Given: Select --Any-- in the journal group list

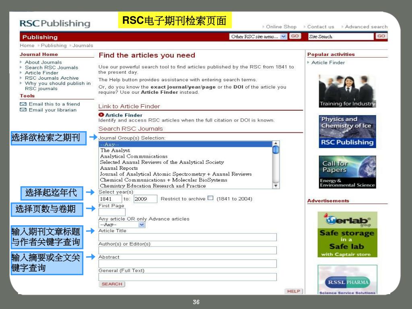Looking at the screenshot, I should [185, 144].
